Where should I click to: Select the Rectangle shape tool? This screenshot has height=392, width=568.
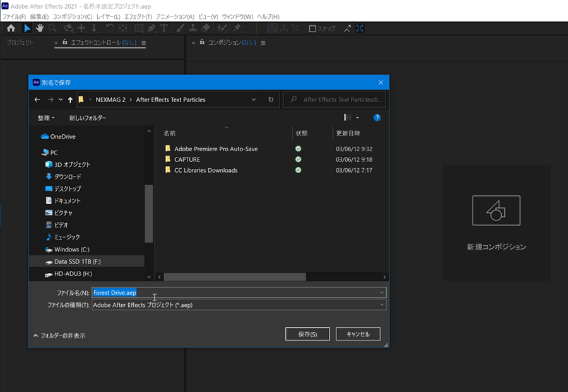point(139,28)
